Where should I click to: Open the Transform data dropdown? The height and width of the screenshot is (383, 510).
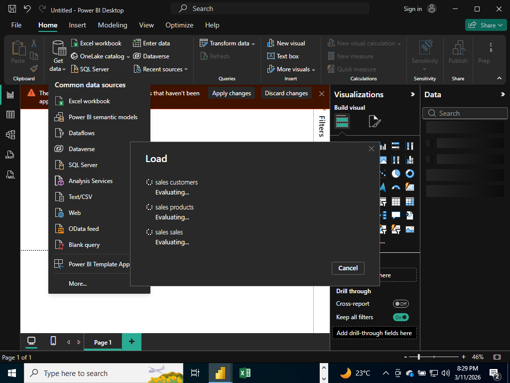pos(254,44)
